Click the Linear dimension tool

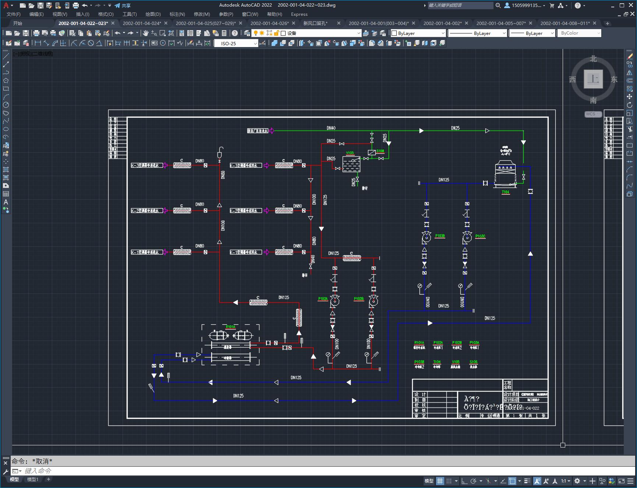point(38,43)
